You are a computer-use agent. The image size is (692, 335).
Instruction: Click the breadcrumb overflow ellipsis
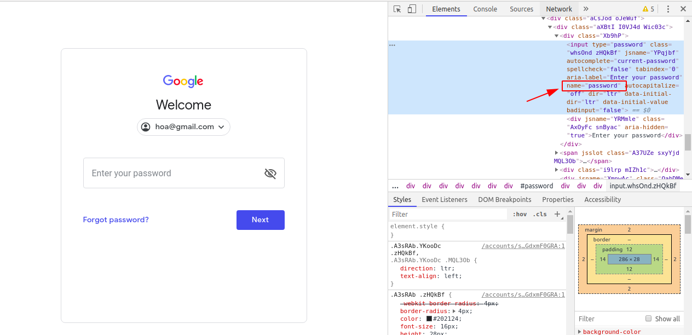pos(395,186)
